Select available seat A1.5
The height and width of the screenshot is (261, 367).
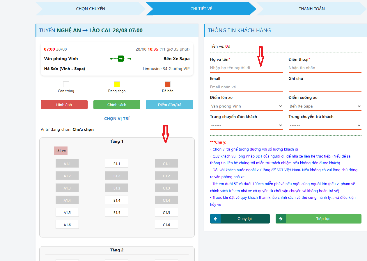pos(67,212)
